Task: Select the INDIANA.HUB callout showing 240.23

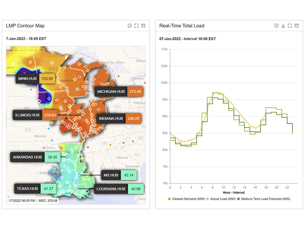Action: 119,118
